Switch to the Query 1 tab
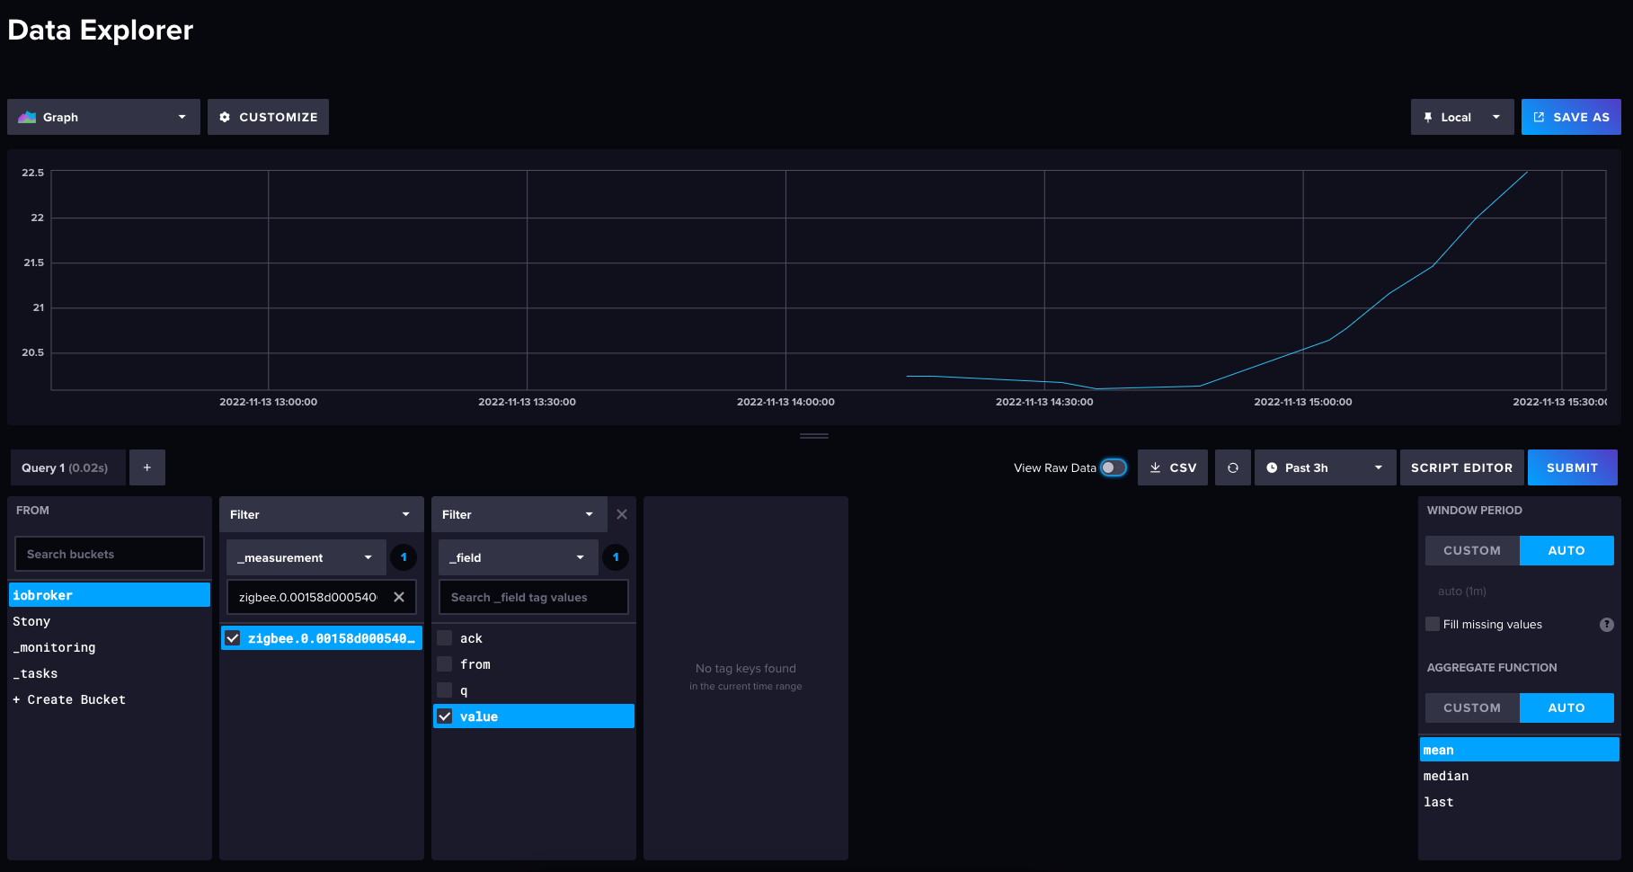 65,467
